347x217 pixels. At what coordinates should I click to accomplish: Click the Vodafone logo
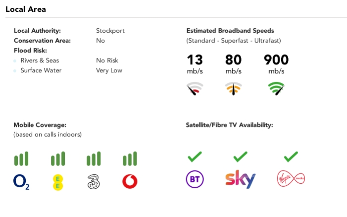coord(130,182)
